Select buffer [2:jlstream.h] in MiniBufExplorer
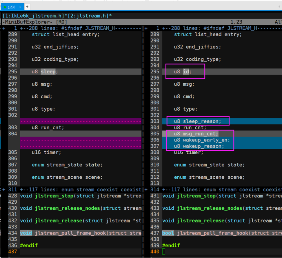 pyautogui.click(x=88, y=16)
